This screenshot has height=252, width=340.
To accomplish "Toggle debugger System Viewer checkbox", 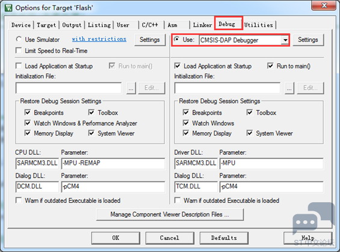I will point(250,133).
